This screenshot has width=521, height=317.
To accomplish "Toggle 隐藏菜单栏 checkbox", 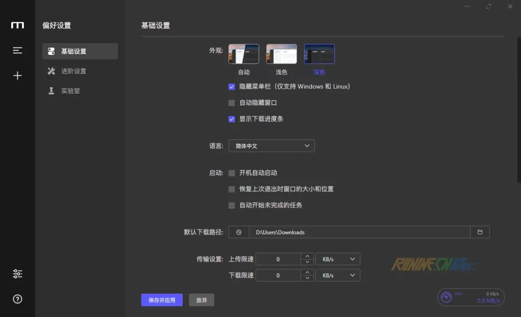I will tap(231, 87).
